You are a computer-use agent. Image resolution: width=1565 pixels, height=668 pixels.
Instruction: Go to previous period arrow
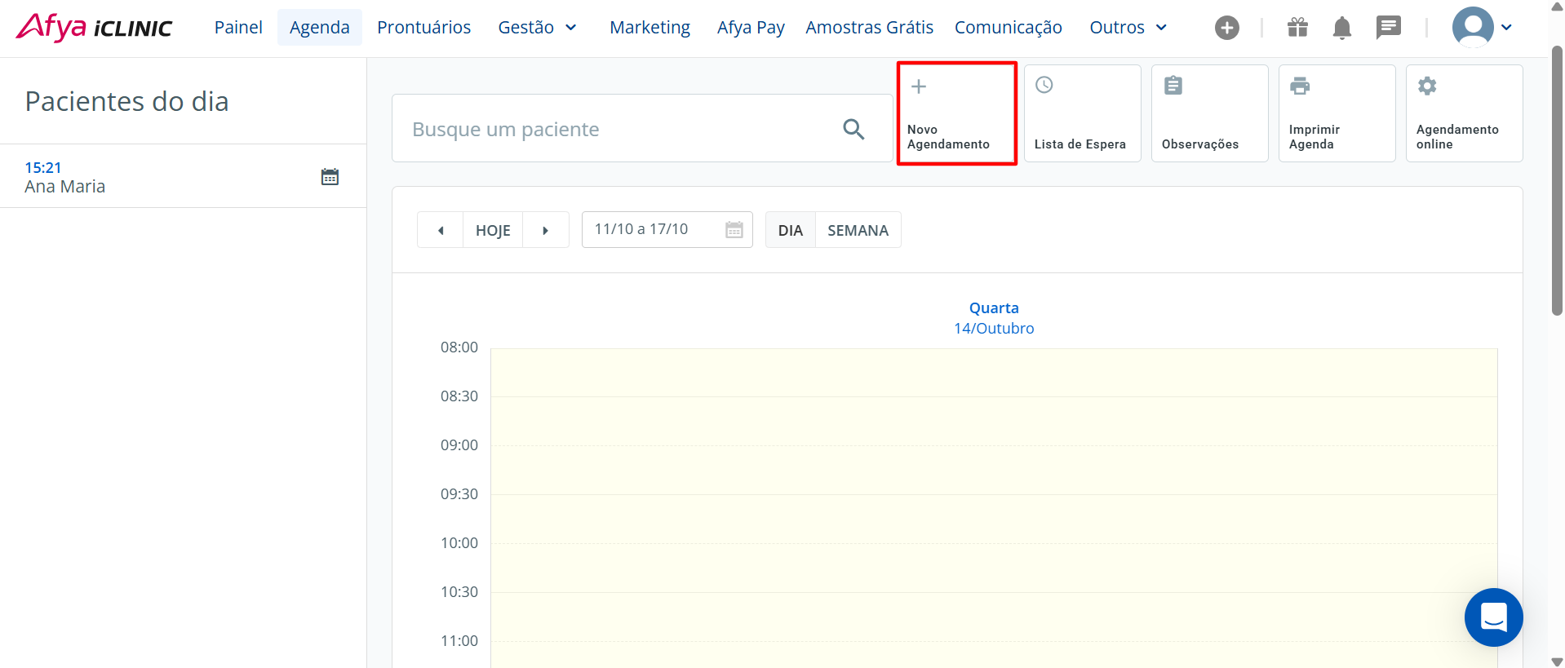tap(441, 230)
